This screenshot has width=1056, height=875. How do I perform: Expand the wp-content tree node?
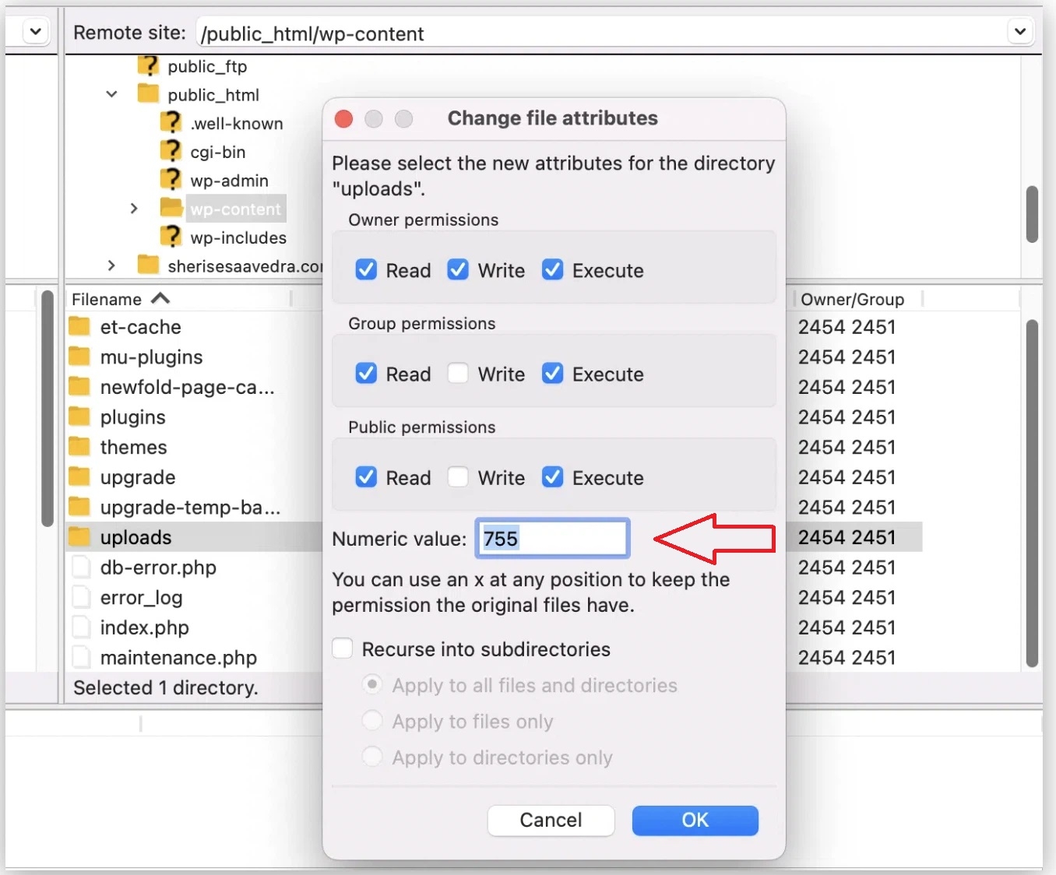(133, 208)
